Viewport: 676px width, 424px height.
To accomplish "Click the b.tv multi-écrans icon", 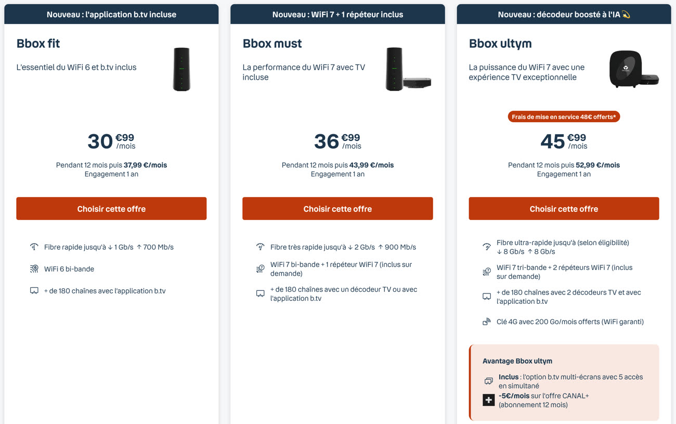I will point(488,381).
